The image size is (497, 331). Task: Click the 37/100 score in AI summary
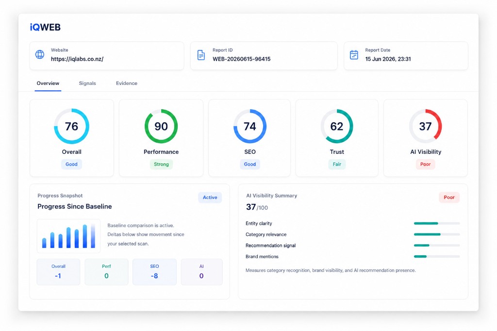point(257,207)
